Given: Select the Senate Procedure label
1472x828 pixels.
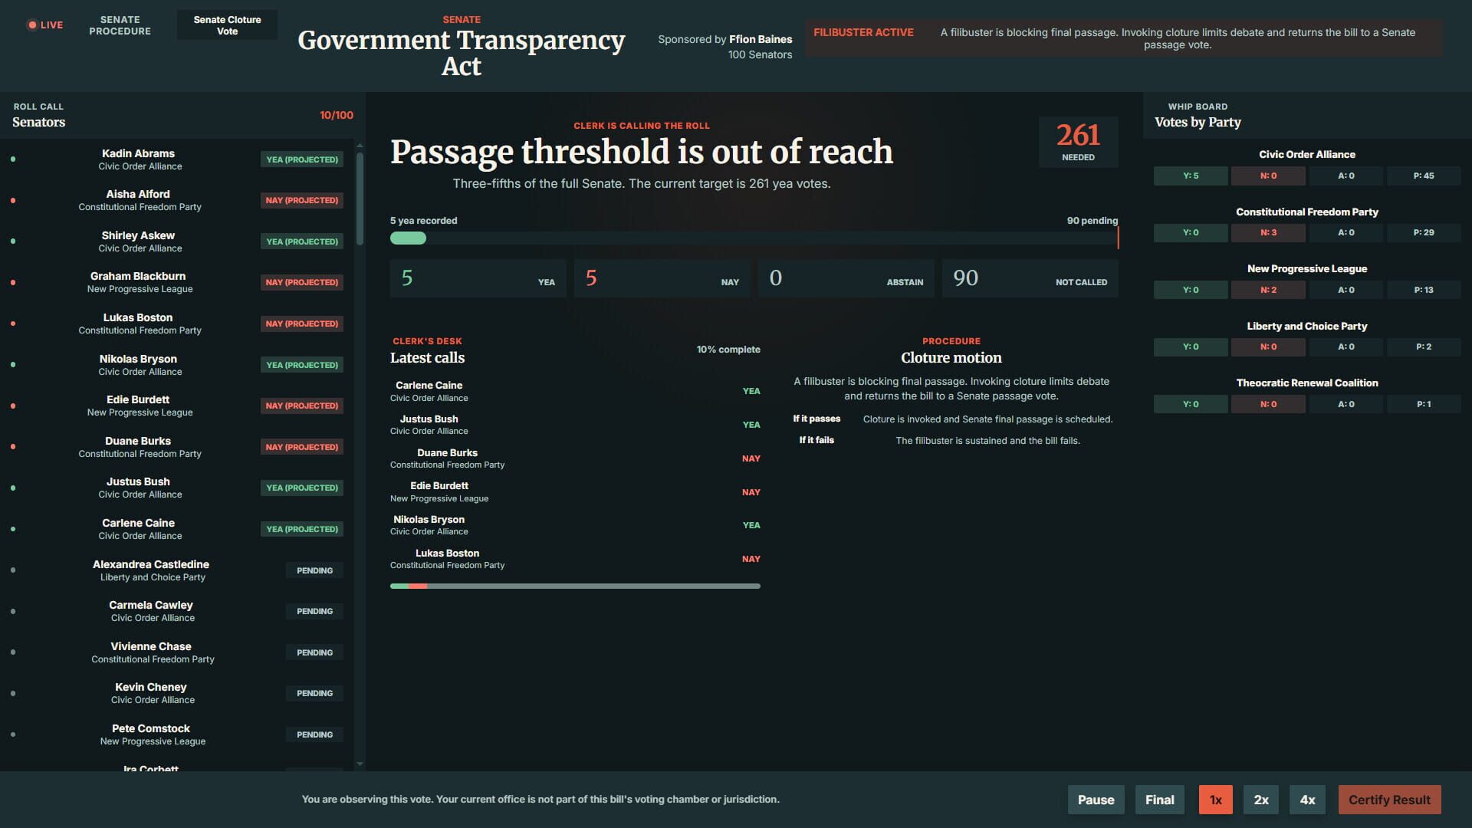Looking at the screenshot, I should pyautogui.click(x=120, y=25).
